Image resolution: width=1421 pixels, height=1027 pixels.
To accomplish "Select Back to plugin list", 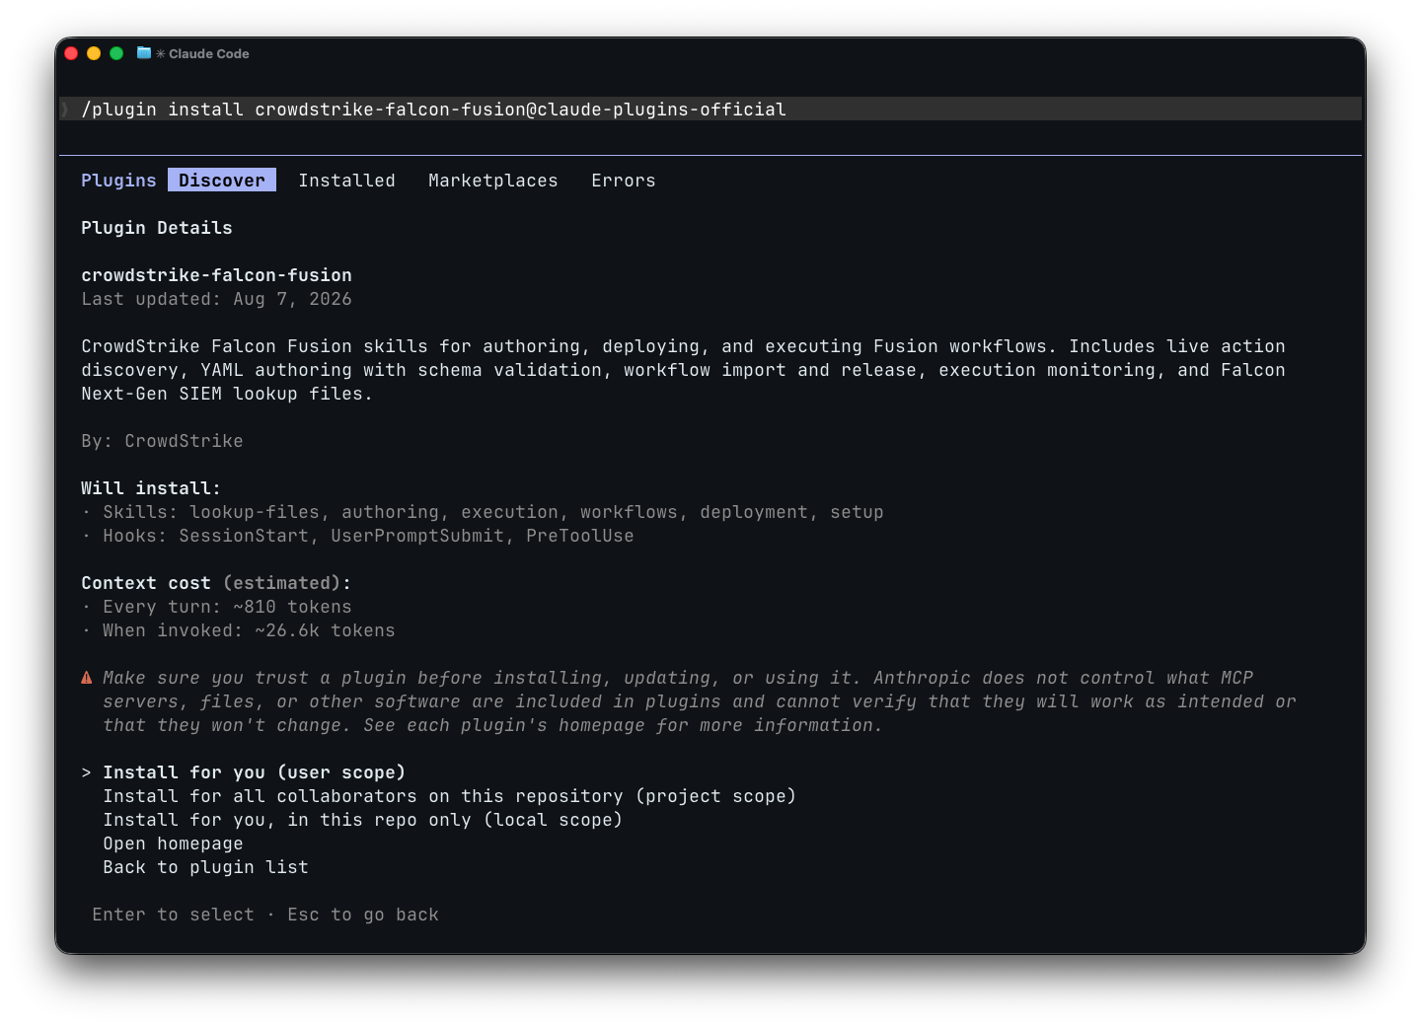I will tap(205, 867).
